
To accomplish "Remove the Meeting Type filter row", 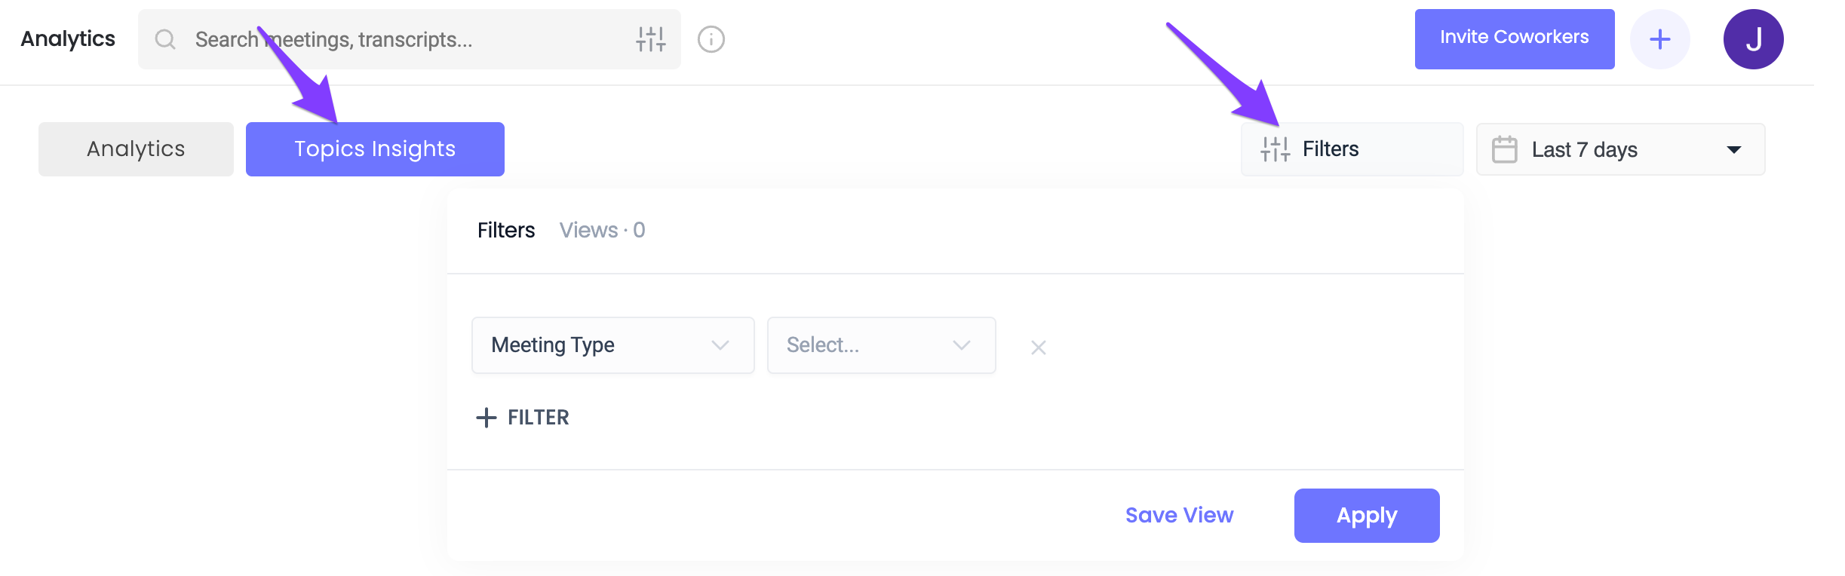I will point(1038,348).
